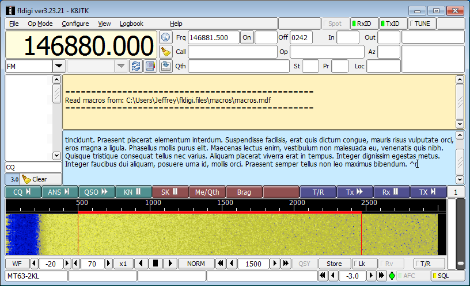The width and height of the screenshot is (470, 286).
Task: Toggle the Rv reverse button
Action: click(391, 264)
